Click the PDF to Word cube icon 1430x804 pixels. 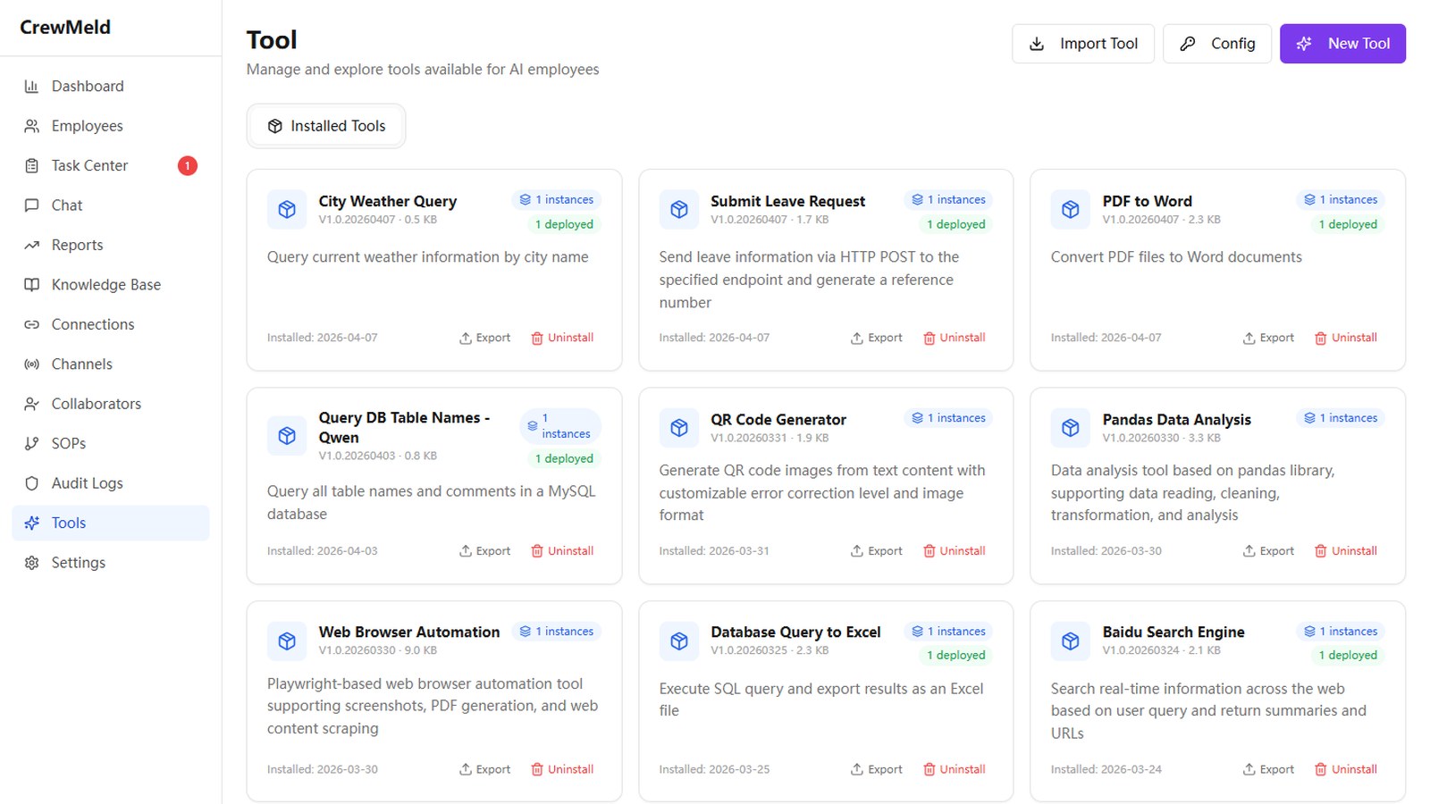click(x=1071, y=210)
